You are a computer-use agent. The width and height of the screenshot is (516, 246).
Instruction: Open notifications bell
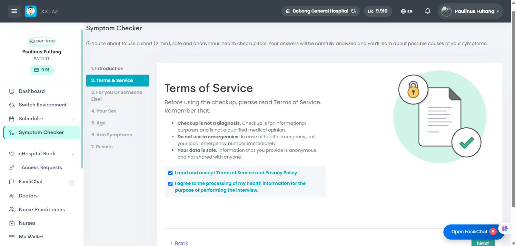tap(428, 11)
